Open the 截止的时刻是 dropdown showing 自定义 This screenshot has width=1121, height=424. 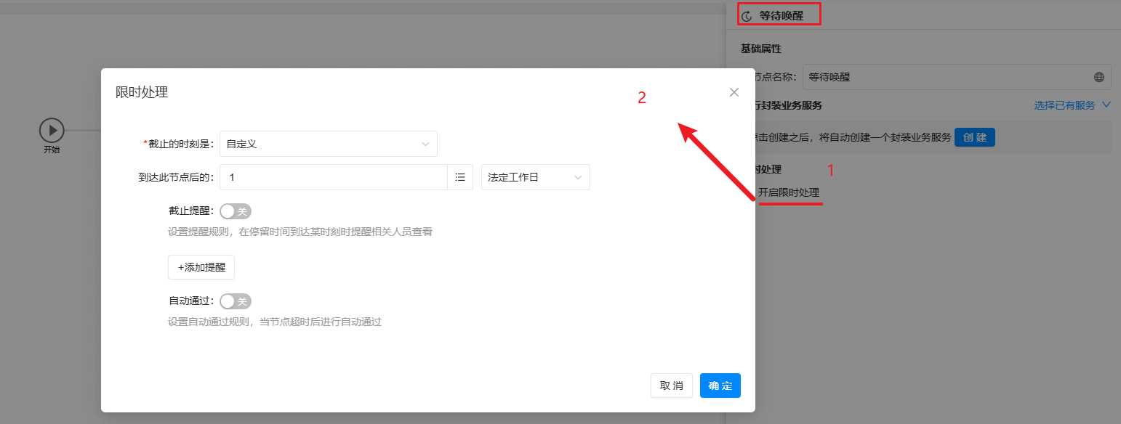tap(328, 144)
